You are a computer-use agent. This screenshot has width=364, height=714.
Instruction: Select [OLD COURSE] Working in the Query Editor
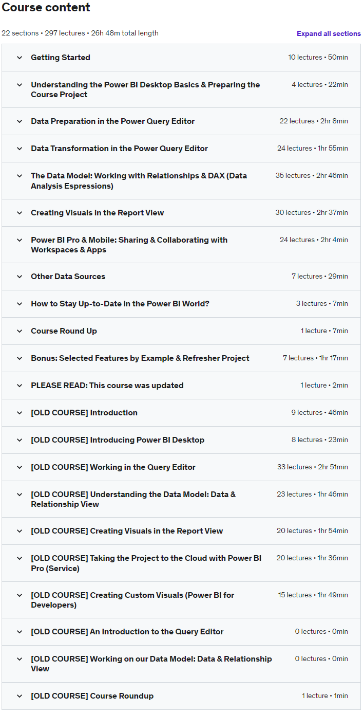pos(113,467)
